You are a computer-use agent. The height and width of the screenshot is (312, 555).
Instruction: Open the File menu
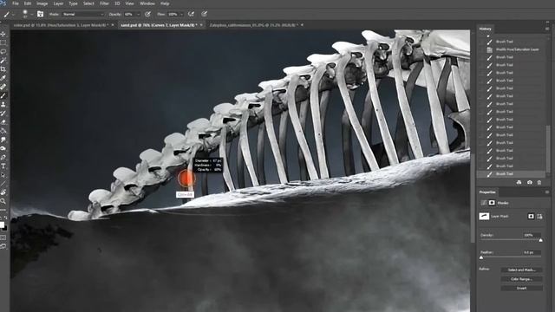pyautogui.click(x=16, y=3)
